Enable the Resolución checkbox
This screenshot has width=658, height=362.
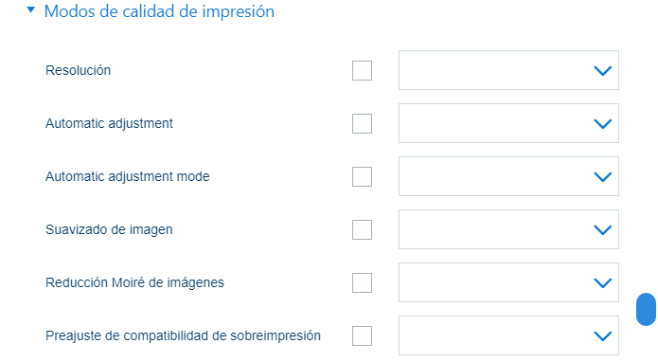coord(362,70)
